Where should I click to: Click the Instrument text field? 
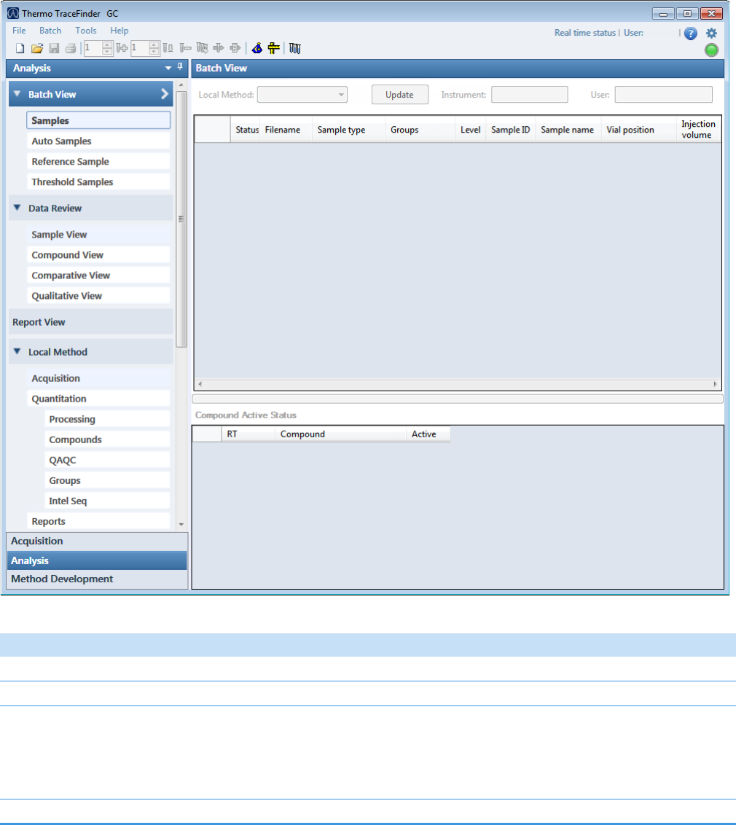(529, 95)
